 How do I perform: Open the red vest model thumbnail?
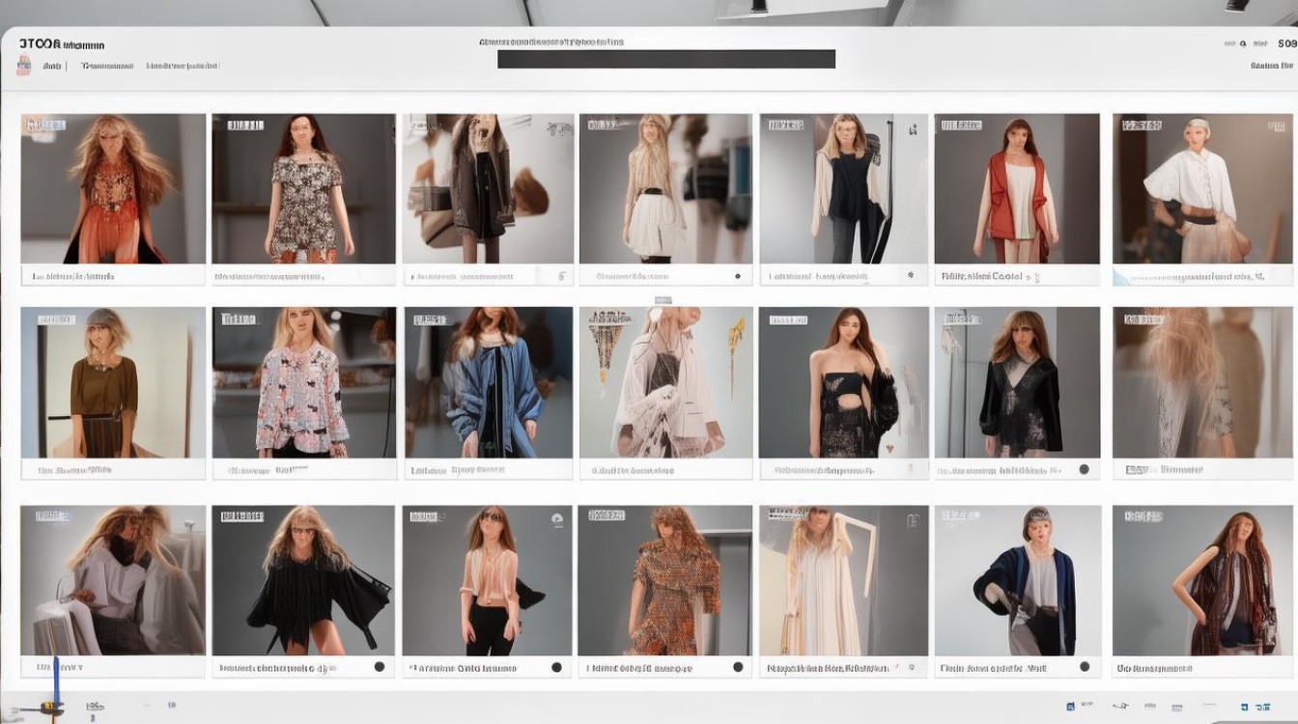click(1017, 189)
